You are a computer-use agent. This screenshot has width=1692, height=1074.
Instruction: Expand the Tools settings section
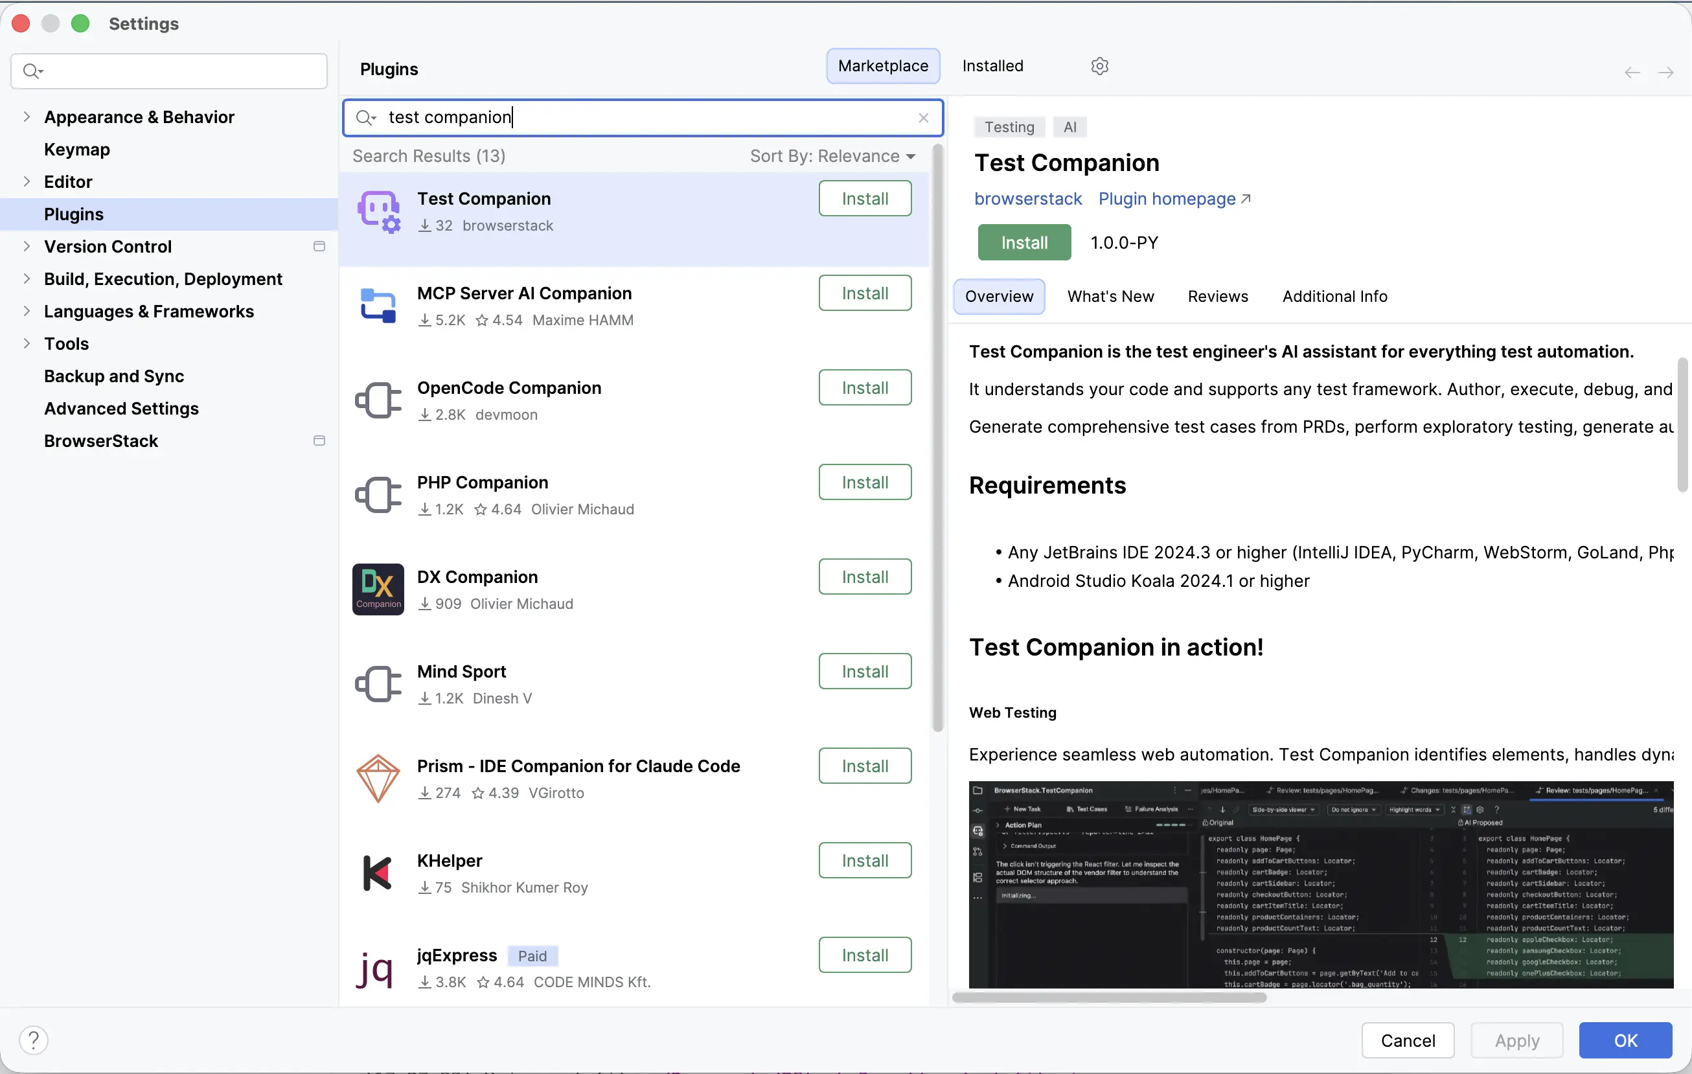pos(27,343)
